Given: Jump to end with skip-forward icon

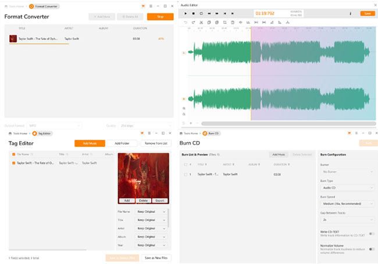Looking at the screenshot, I should [x=233, y=13].
